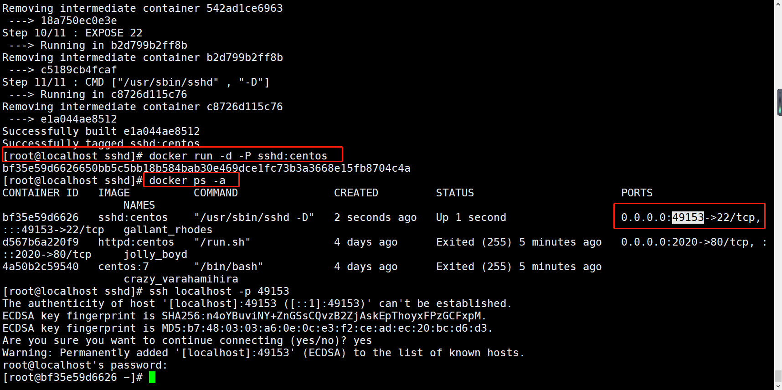Image resolution: width=782 pixels, height=390 pixels.
Task: Click the scrollbar up arrow
Action: [778, 3]
